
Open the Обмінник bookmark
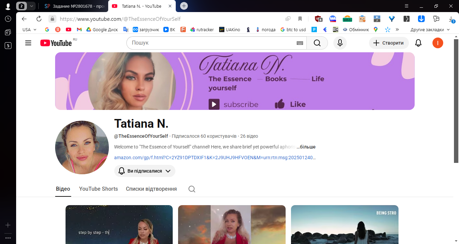point(356,29)
